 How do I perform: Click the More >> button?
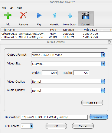click(x=92, y=103)
